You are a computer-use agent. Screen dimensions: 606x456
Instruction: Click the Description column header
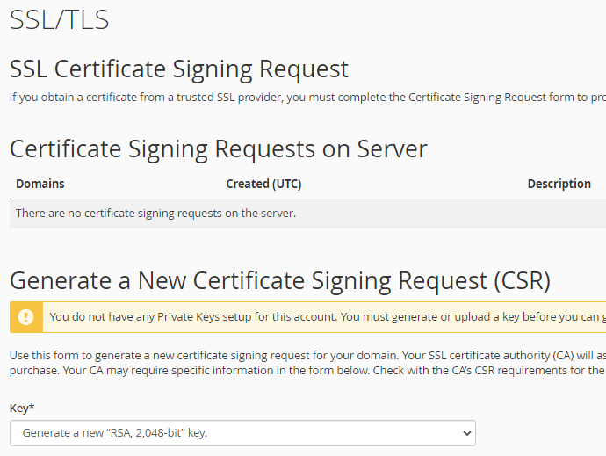559,184
